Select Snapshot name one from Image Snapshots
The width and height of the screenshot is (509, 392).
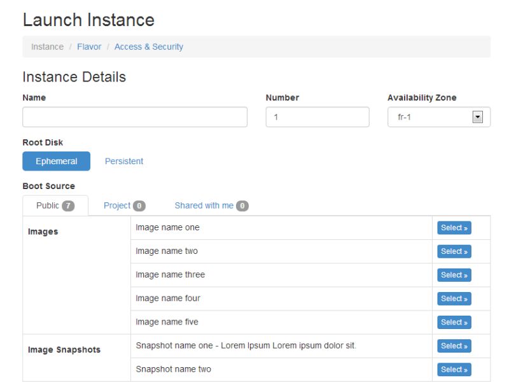[x=454, y=346]
